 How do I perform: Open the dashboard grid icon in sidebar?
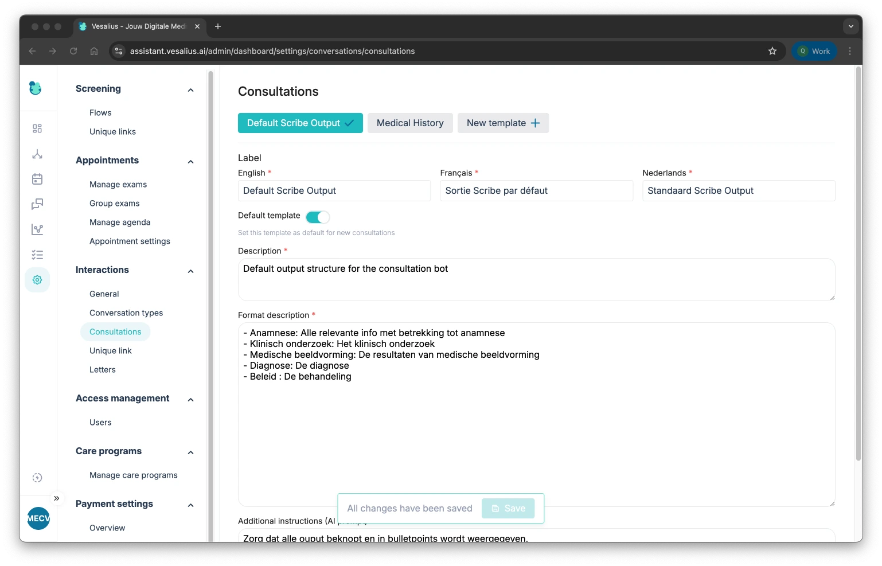[37, 128]
